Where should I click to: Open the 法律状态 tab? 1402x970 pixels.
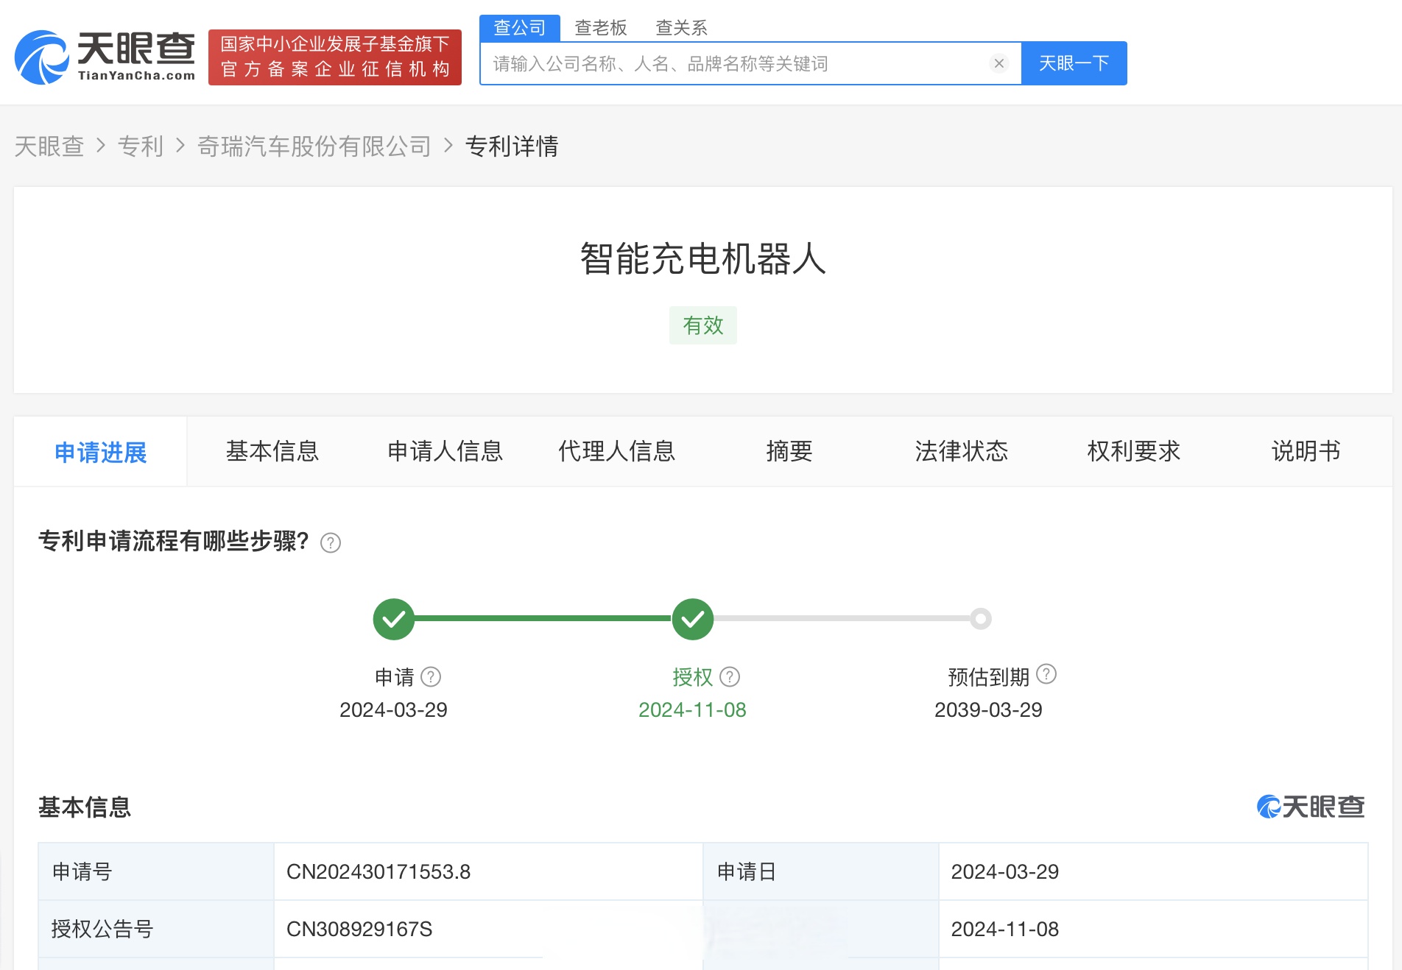(960, 452)
